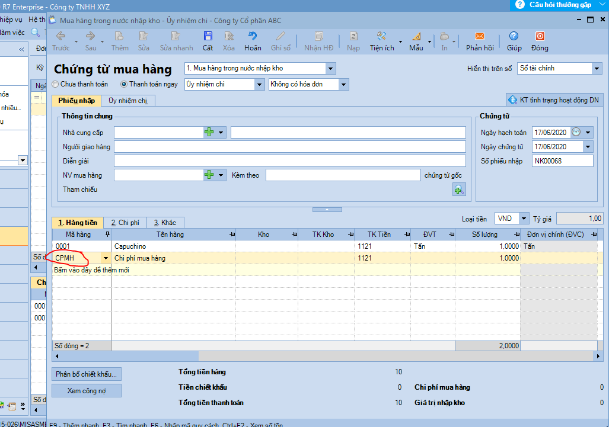
Task: Click the Tham chiếu add reference icon
Action: [x=458, y=190]
